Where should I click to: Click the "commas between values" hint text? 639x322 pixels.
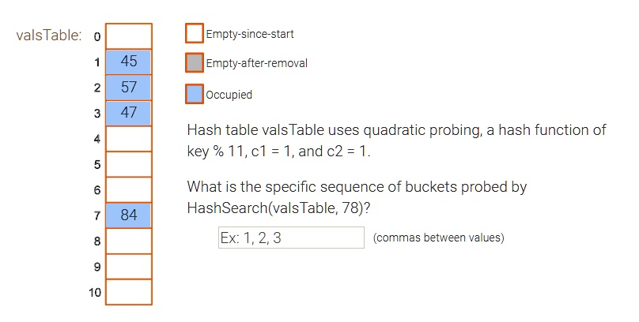tap(438, 238)
